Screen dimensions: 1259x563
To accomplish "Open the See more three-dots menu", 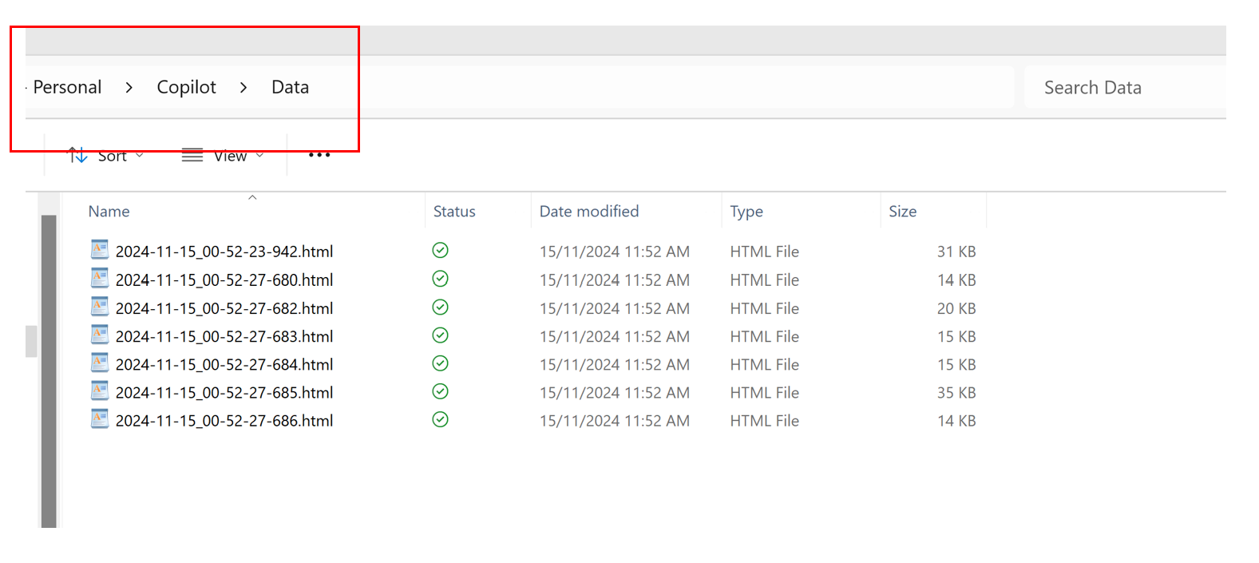I will tap(319, 155).
